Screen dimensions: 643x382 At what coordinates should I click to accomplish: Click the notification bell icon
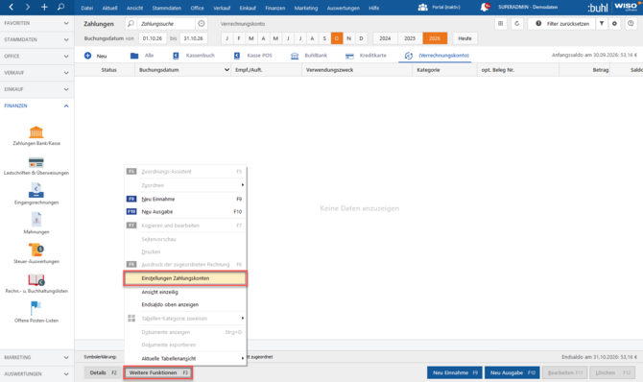coord(485,8)
